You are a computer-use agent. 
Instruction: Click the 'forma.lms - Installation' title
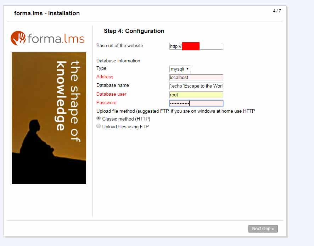pyautogui.click(x=47, y=13)
